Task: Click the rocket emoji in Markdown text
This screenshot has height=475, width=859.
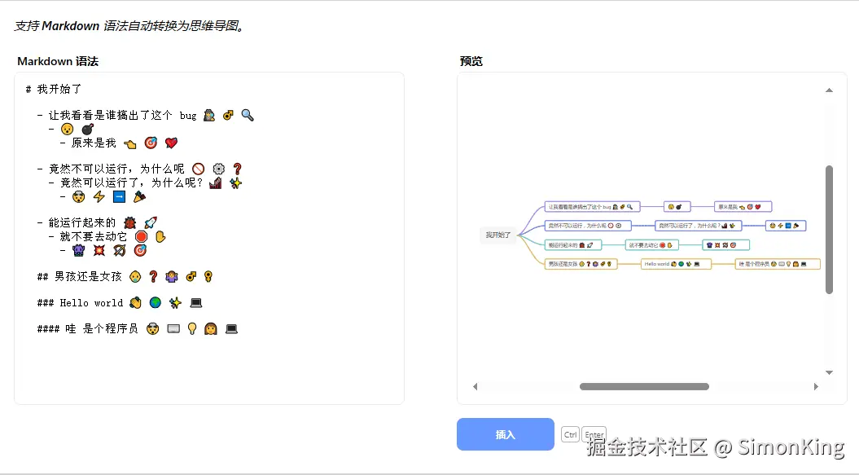Action: click(150, 222)
